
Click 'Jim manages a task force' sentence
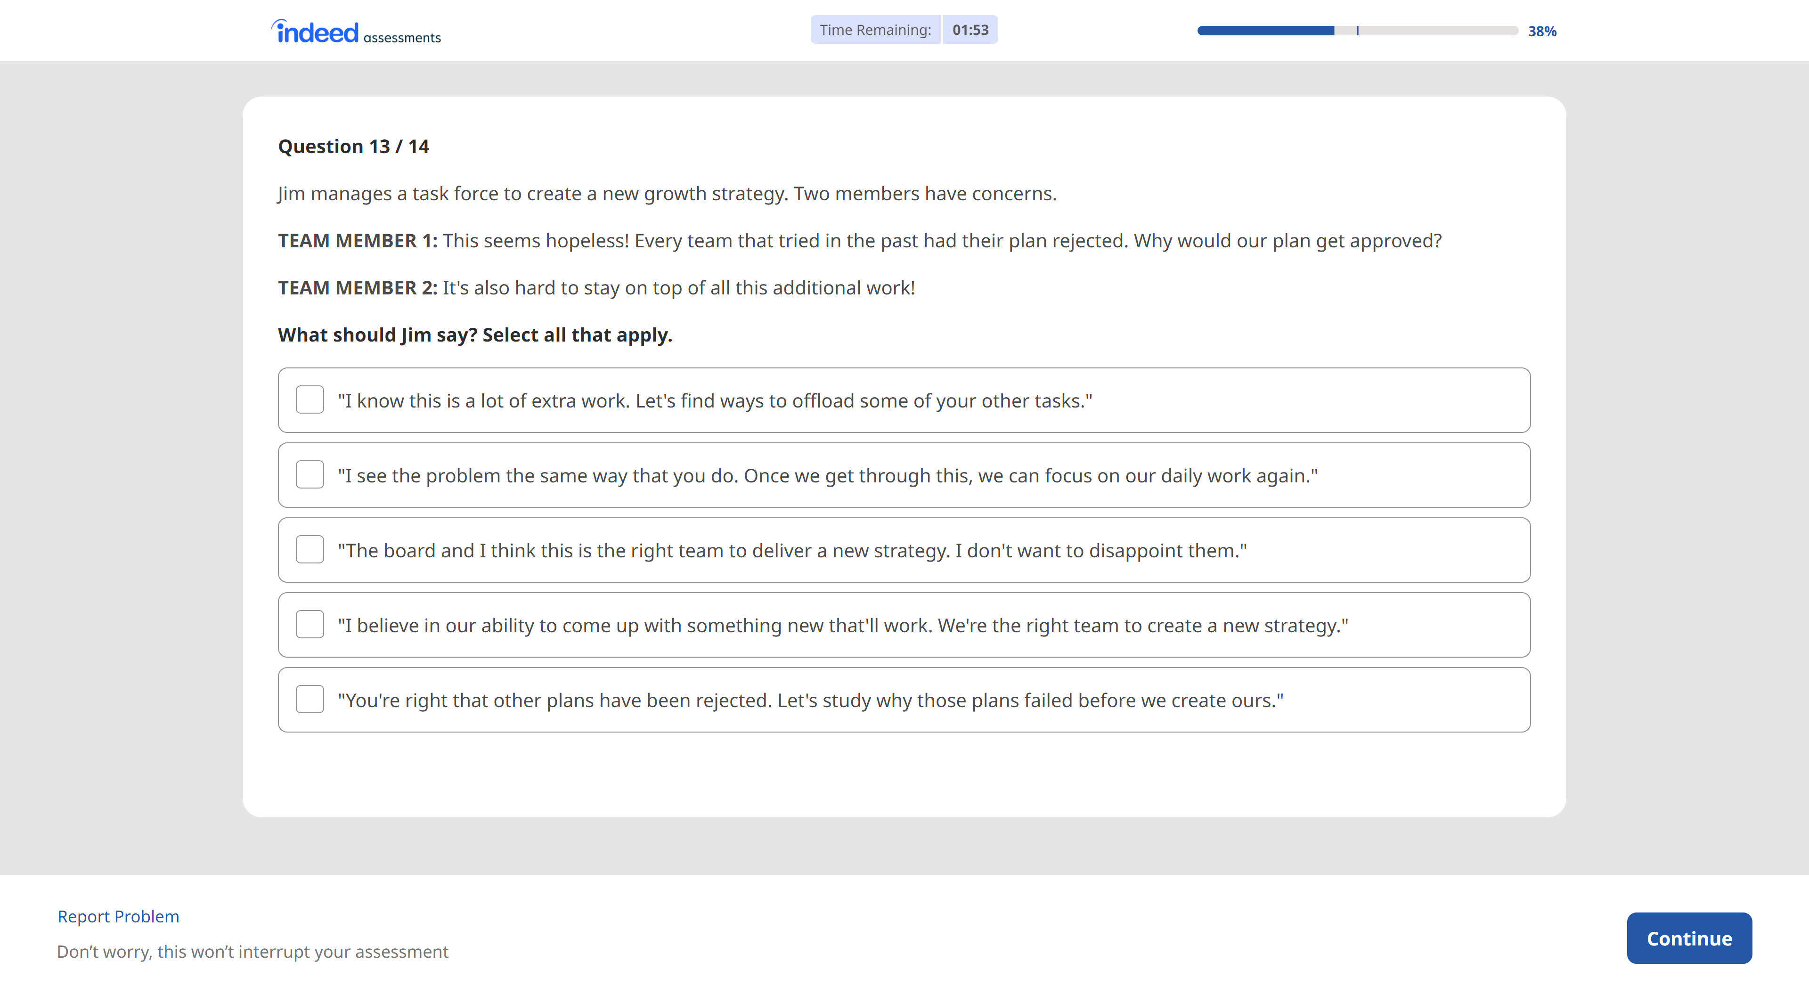point(667,194)
